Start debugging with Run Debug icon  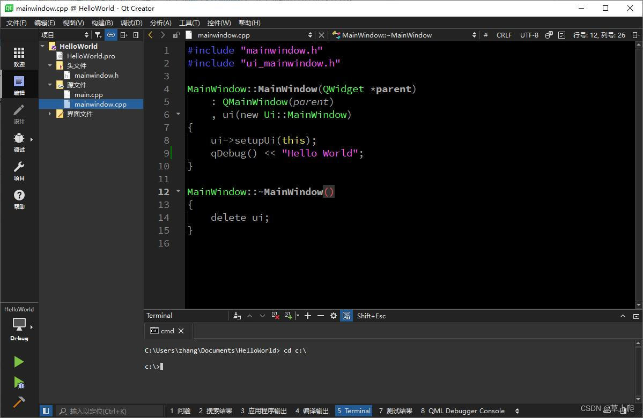click(x=19, y=383)
